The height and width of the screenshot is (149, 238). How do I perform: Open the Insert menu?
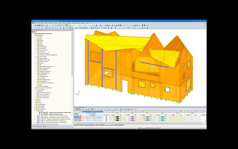coord(46,23)
